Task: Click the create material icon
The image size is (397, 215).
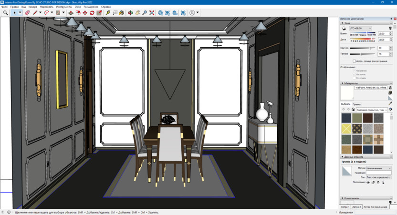Action: point(390,92)
